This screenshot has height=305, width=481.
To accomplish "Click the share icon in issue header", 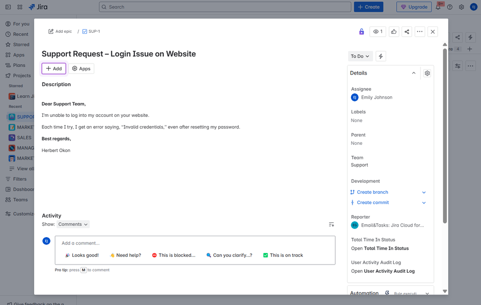I will coord(407,32).
